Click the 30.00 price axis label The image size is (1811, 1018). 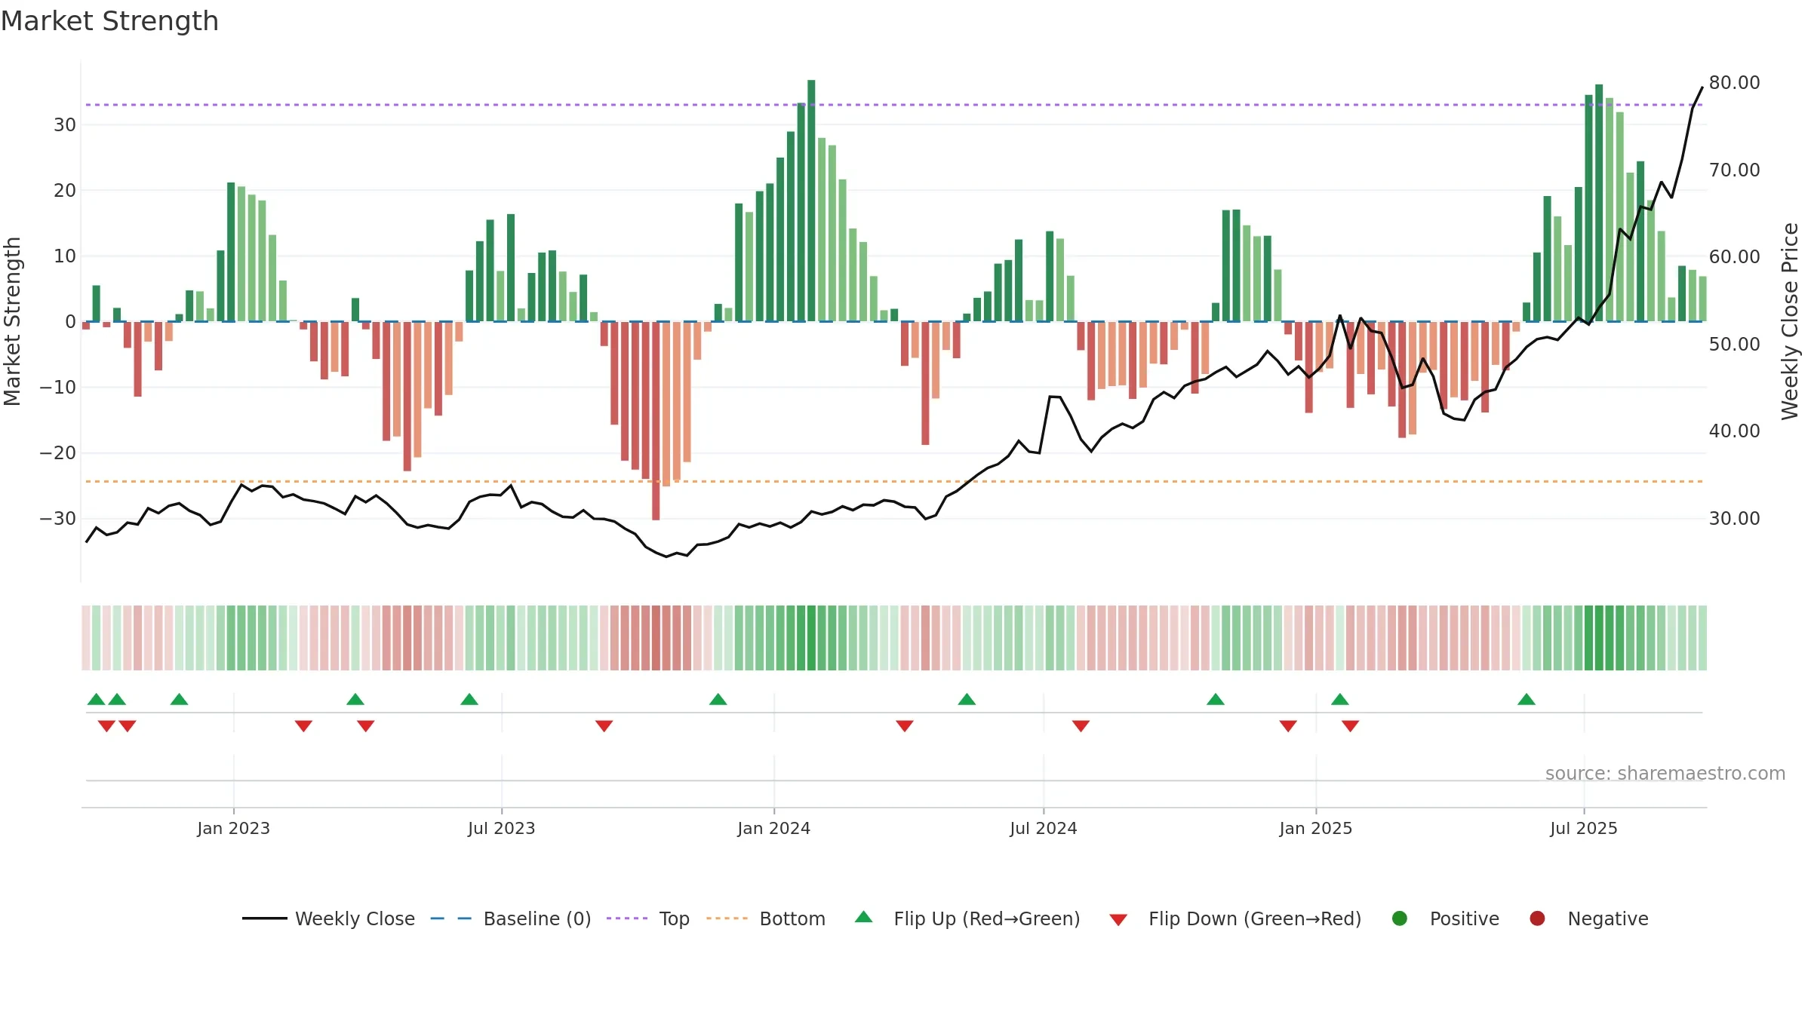point(1735,518)
